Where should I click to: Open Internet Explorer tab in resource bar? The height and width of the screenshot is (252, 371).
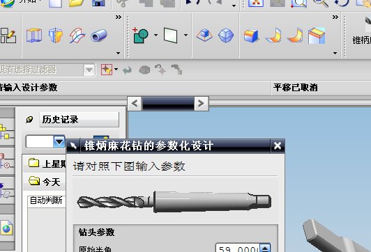(7, 228)
